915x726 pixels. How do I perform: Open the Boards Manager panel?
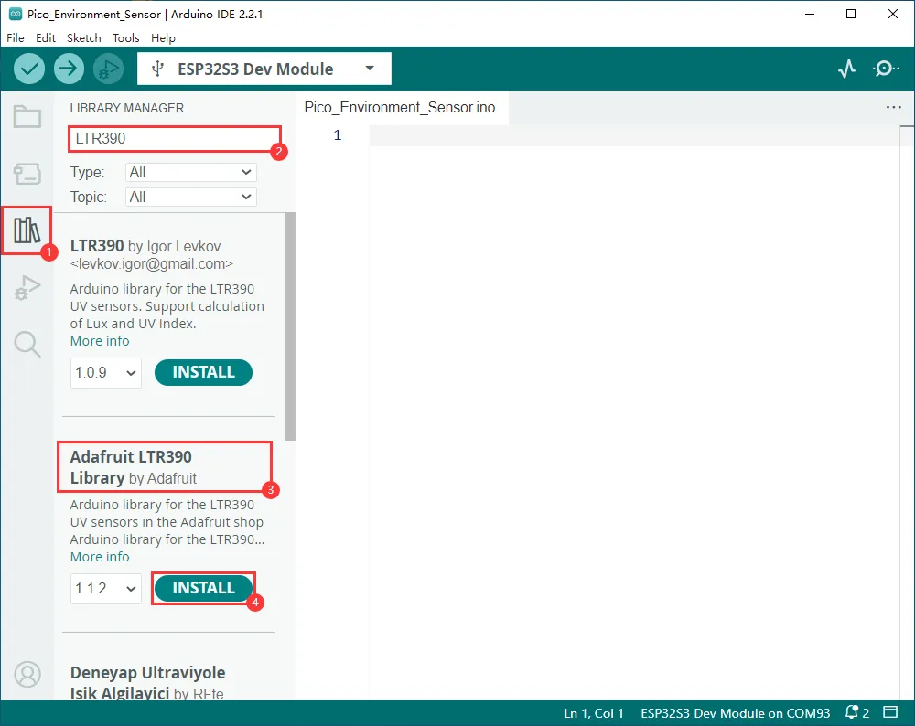(x=27, y=174)
